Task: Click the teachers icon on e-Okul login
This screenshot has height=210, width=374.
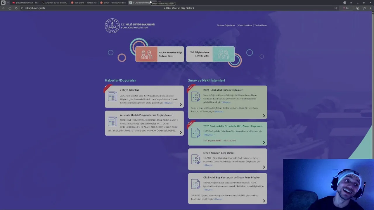Action: pyautogui.click(x=146, y=54)
